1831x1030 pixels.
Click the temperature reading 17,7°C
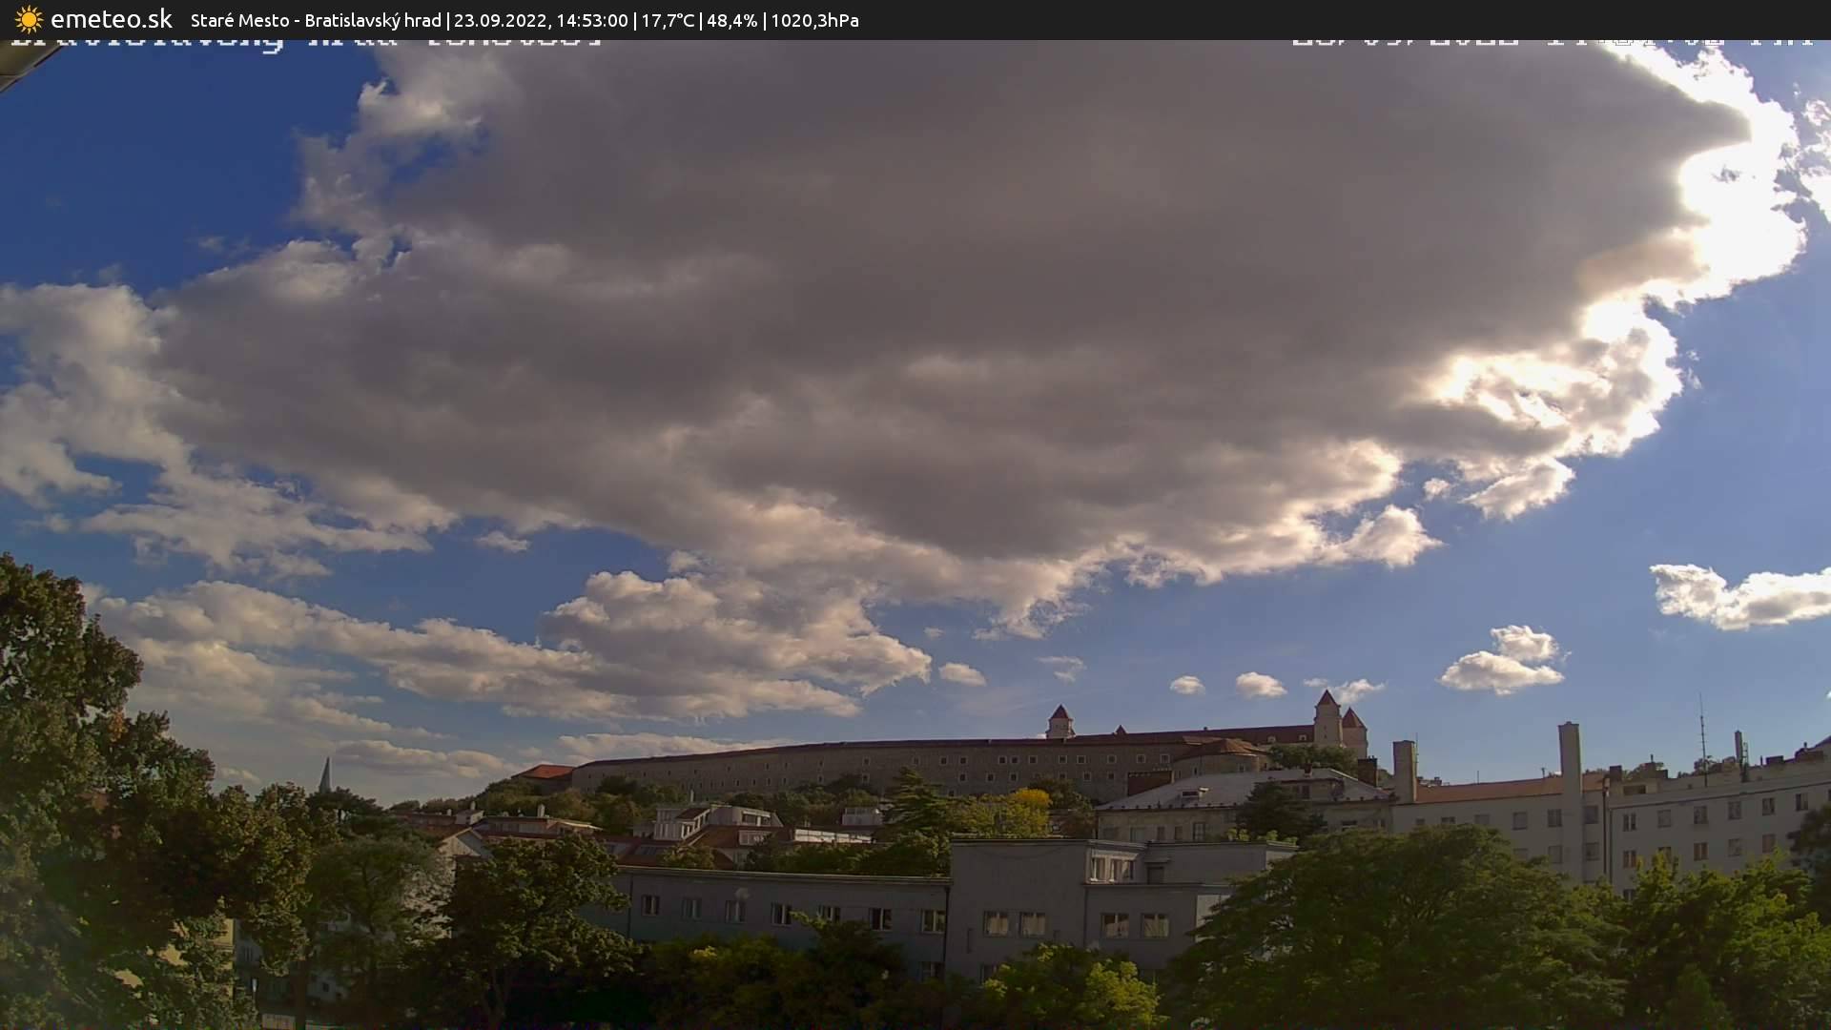(668, 20)
